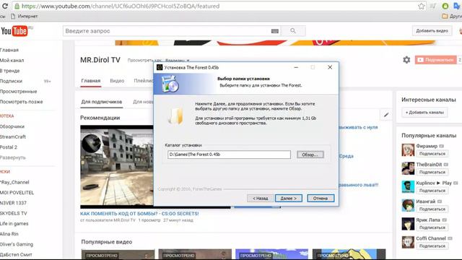Click the TheBrainDit channel avatar

408,168
